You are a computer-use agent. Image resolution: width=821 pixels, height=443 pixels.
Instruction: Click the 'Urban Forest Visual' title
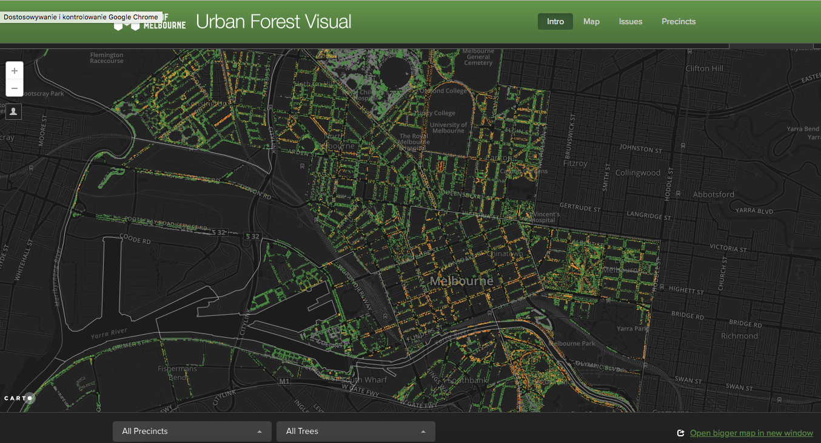pyautogui.click(x=274, y=22)
